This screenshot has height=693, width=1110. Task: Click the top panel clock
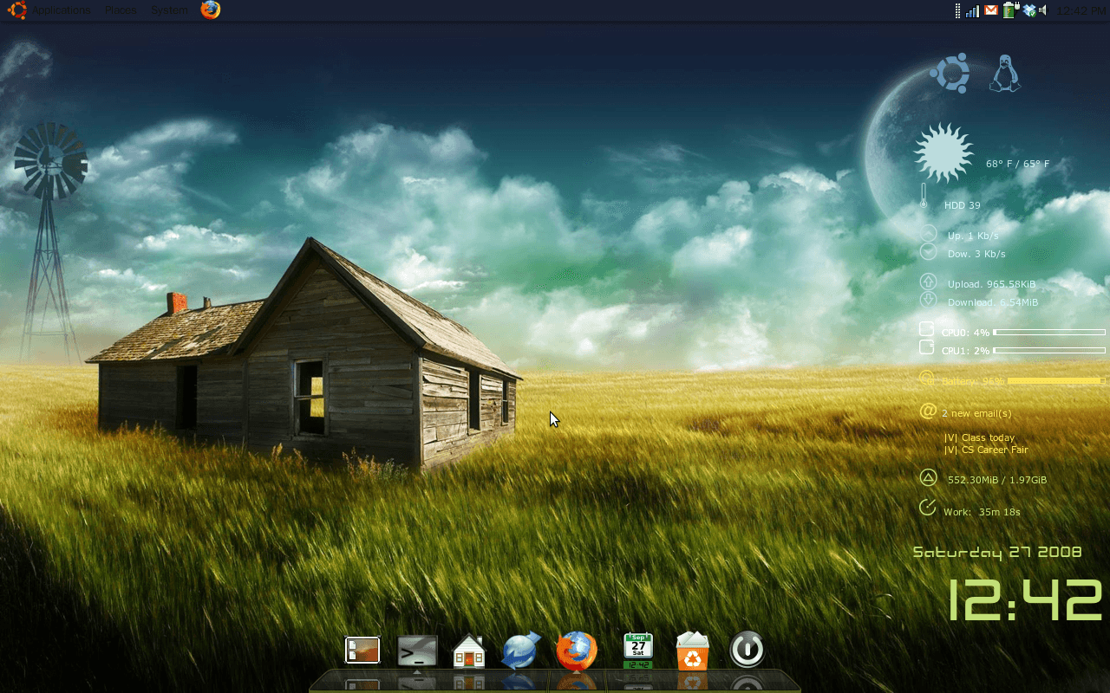1081,10
